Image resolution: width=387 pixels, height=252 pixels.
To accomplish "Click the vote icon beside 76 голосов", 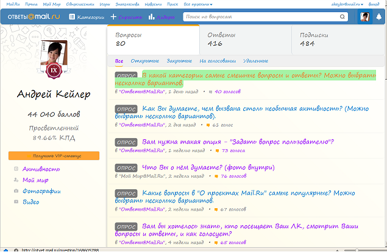I will 216,177.
